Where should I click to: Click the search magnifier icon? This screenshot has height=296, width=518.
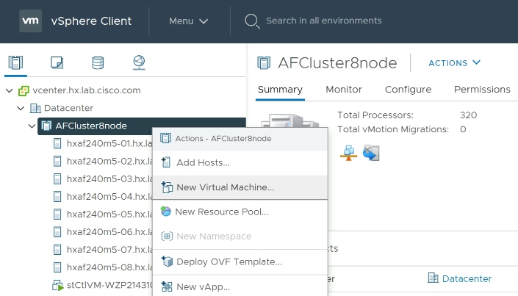[x=252, y=21]
